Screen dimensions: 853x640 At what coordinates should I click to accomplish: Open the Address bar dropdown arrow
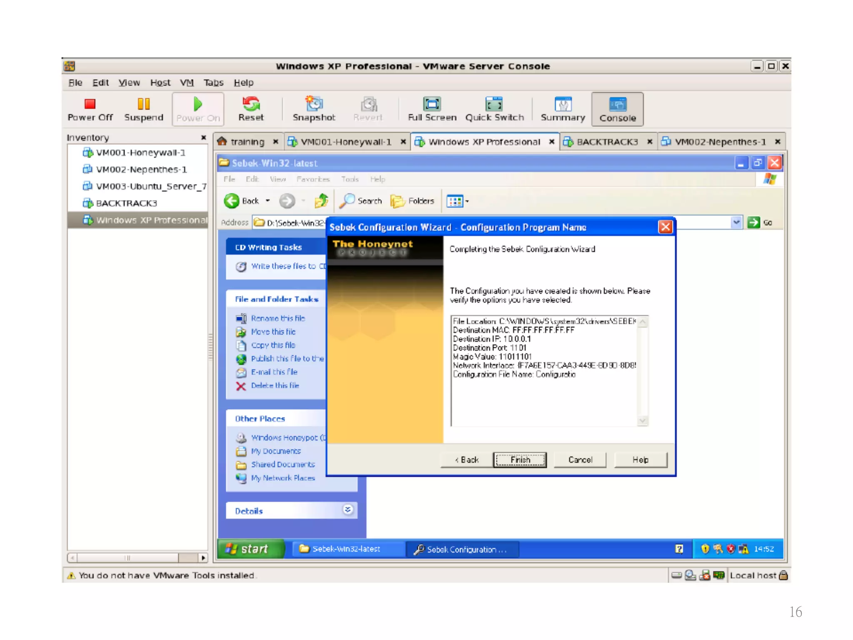click(736, 222)
